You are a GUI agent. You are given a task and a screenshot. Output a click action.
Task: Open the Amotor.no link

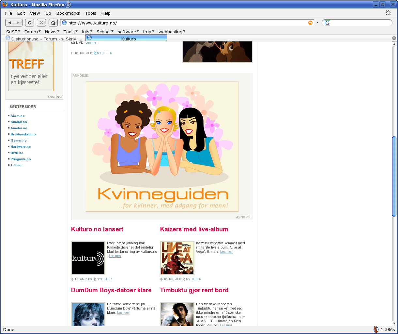click(19, 128)
